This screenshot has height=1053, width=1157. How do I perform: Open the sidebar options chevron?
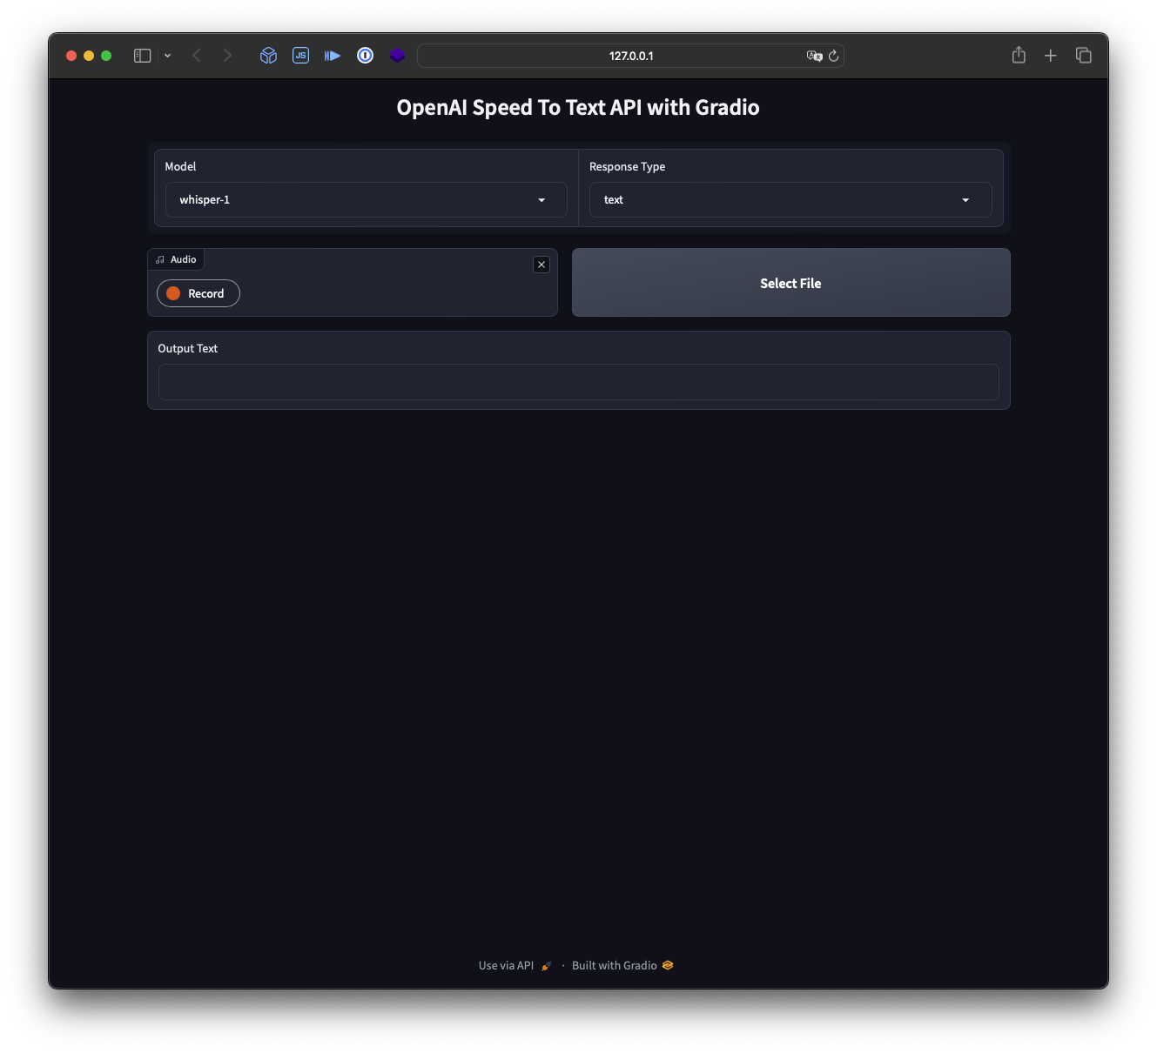pyautogui.click(x=167, y=56)
